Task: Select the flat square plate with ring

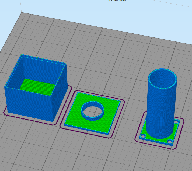Action: click(92, 113)
